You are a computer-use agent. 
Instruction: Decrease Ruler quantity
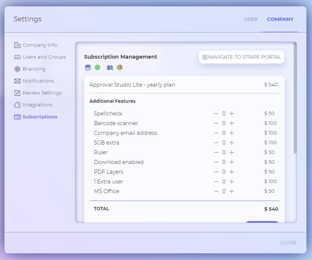click(216, 152)
